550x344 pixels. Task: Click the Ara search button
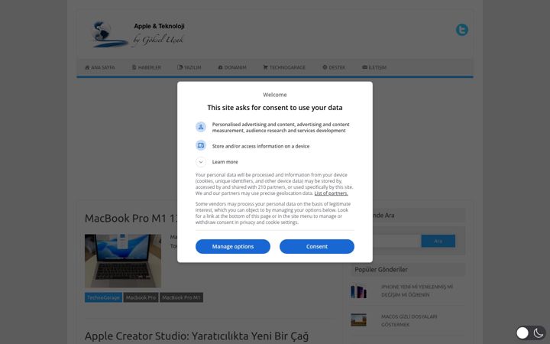coord(438,241)
